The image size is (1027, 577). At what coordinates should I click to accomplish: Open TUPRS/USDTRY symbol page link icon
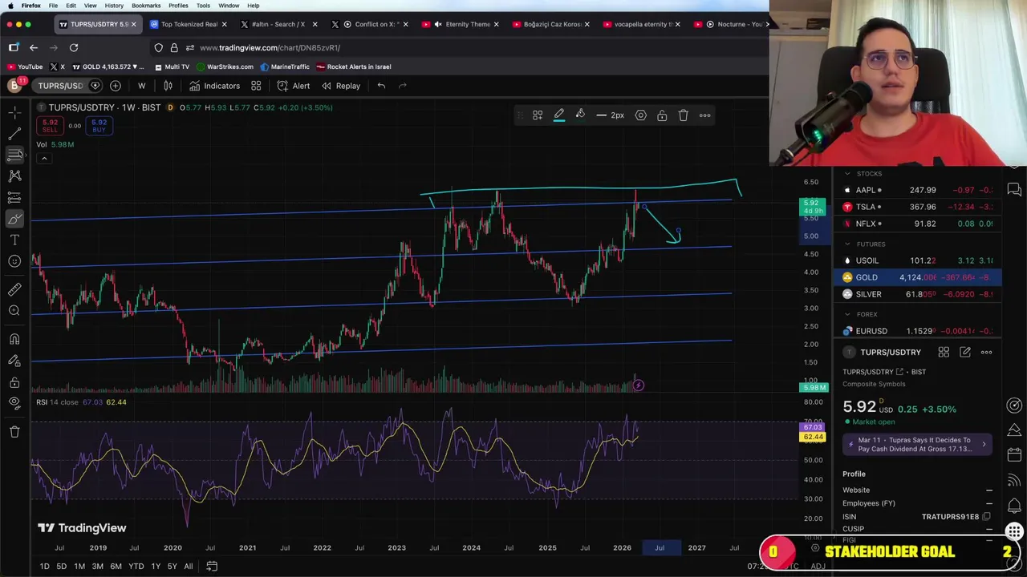[x=899, y=372]
